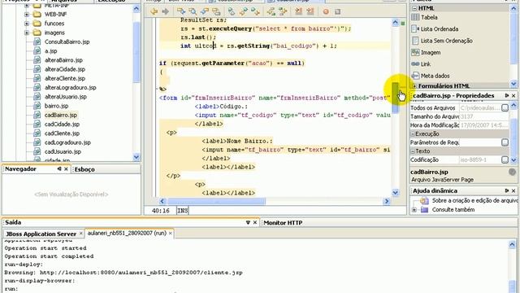Click the cadUsuario.jsp file icon
Image resolution: width=520 pixels, height=293 pixels.
click(37, 151)
